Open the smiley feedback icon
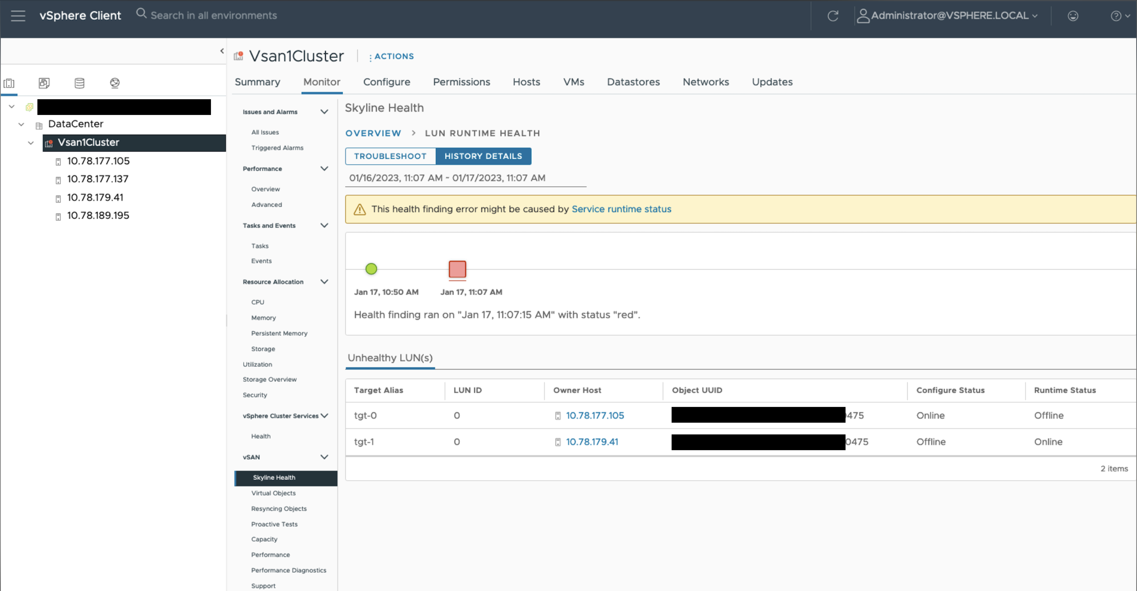The width and height of the screenshot is (1137, 591). (1072, 16)
